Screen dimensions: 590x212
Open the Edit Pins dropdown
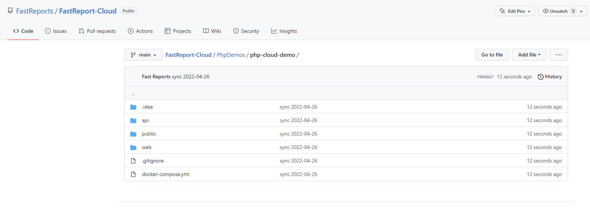point(515,11)
